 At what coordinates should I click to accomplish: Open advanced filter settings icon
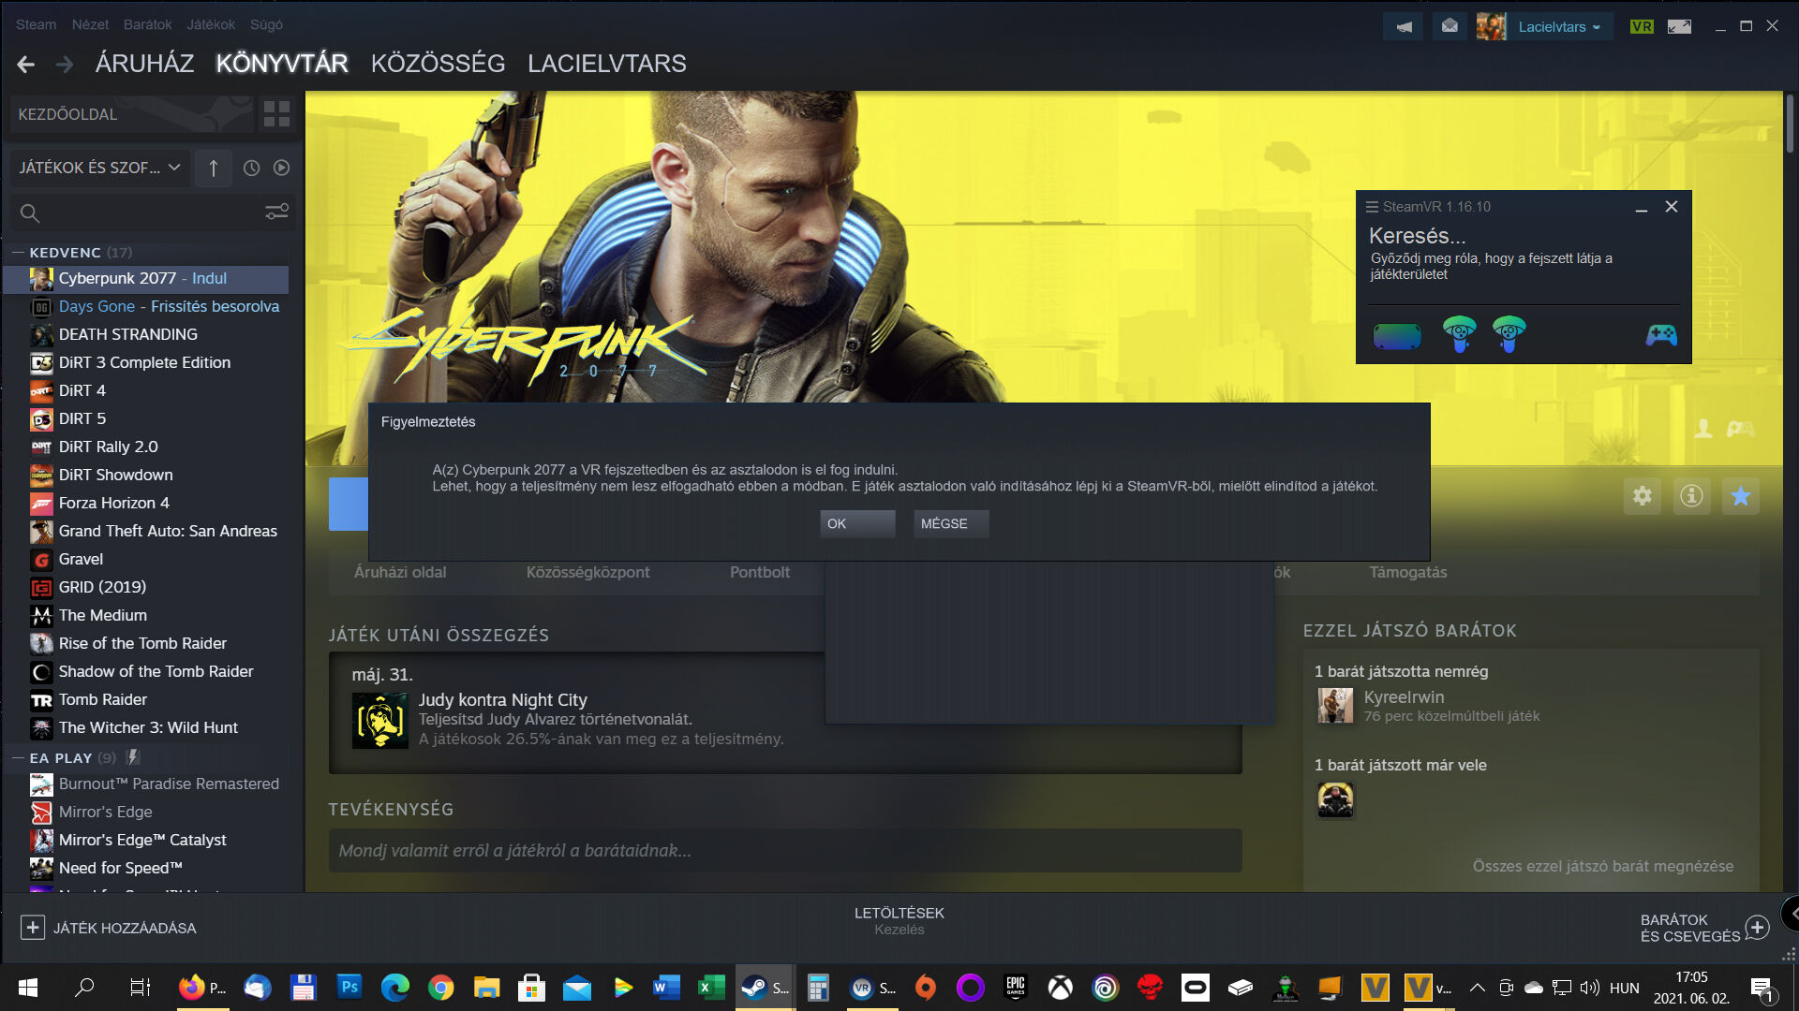click(x=276, y=212)
